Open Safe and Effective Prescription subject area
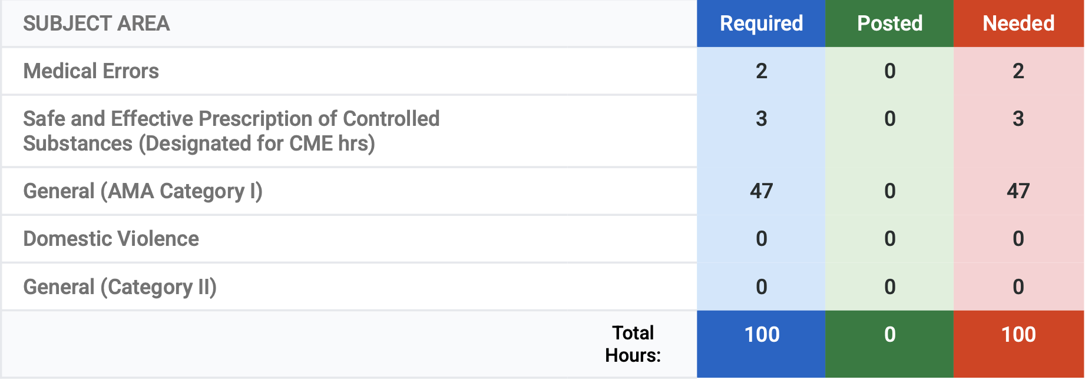1085x380 pixels. click(231, 131)
